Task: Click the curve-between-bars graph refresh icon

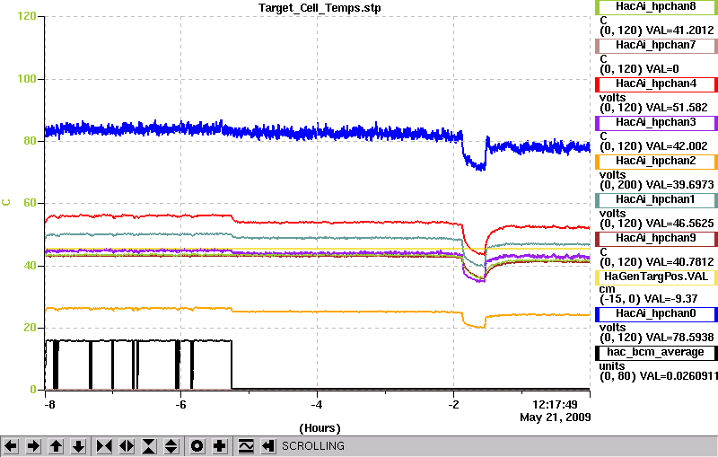Action: pyautogui.click(x=246, y=445)
